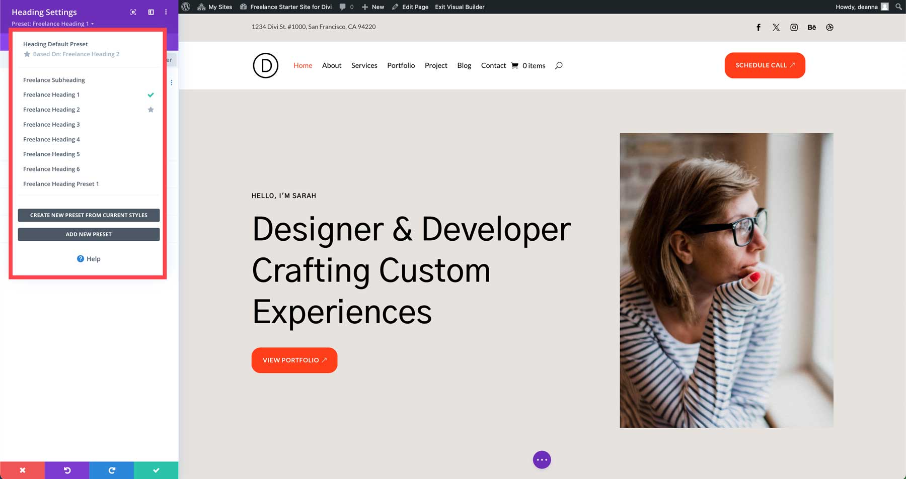Select the Freelance Heading 4 preset
The width and height of the screenshot is (906, 479).
tap(51, 139)
